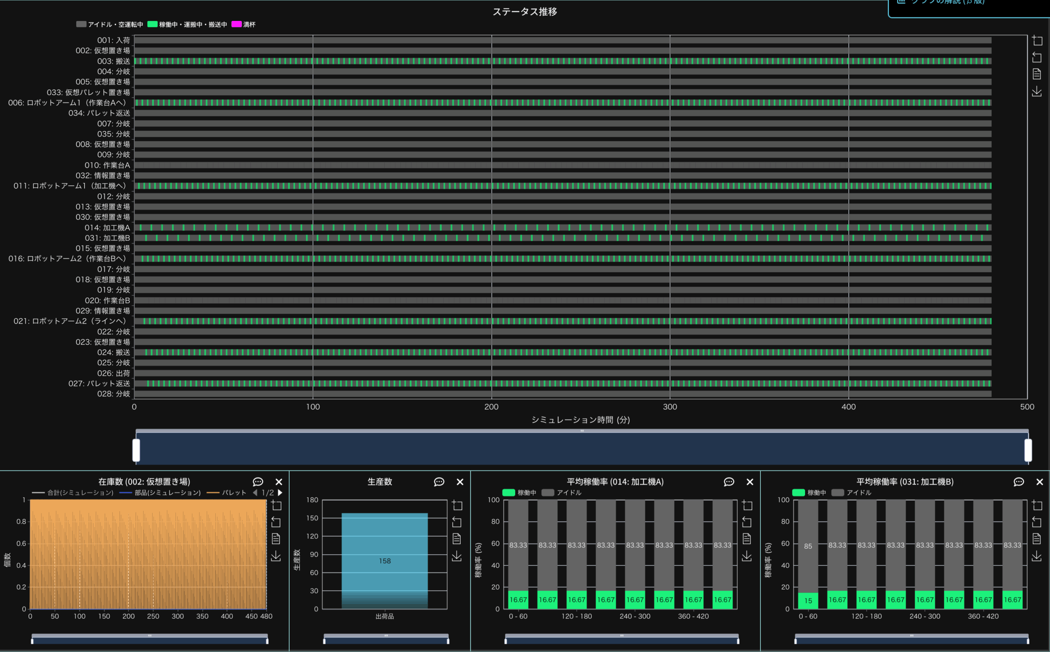Go to previous legend page in 在庫数 chart
This screenshot has width=1050, height=652.
255,492
